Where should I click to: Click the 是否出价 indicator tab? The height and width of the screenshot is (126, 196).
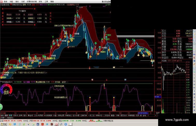124,115
